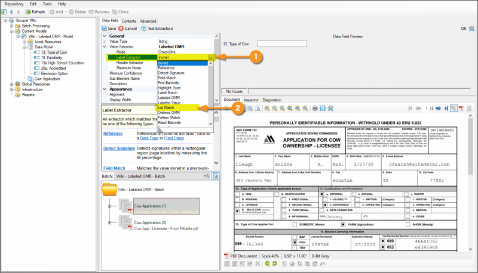Expand the Global Resources tree node
The height and width of the screenshot is (273, 478).
coord(12,84)
